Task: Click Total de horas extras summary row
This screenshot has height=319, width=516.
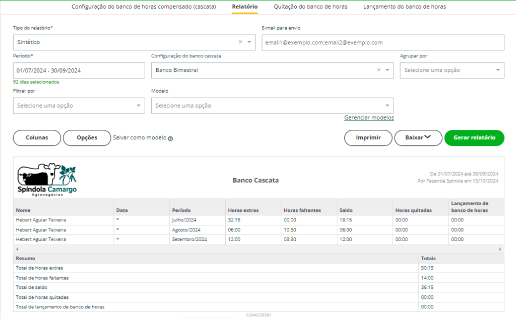Action: pyautogui.click(x=259, y=268)
